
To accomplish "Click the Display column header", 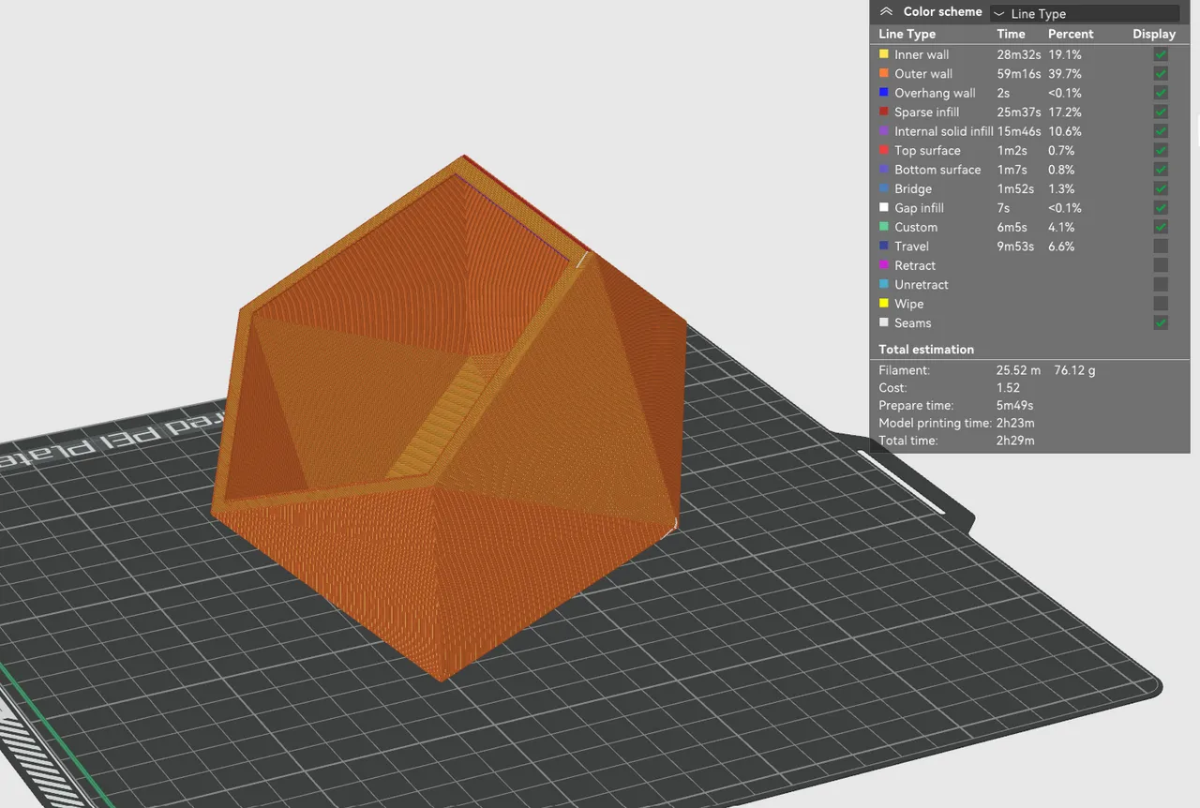I will (1153, 34).
